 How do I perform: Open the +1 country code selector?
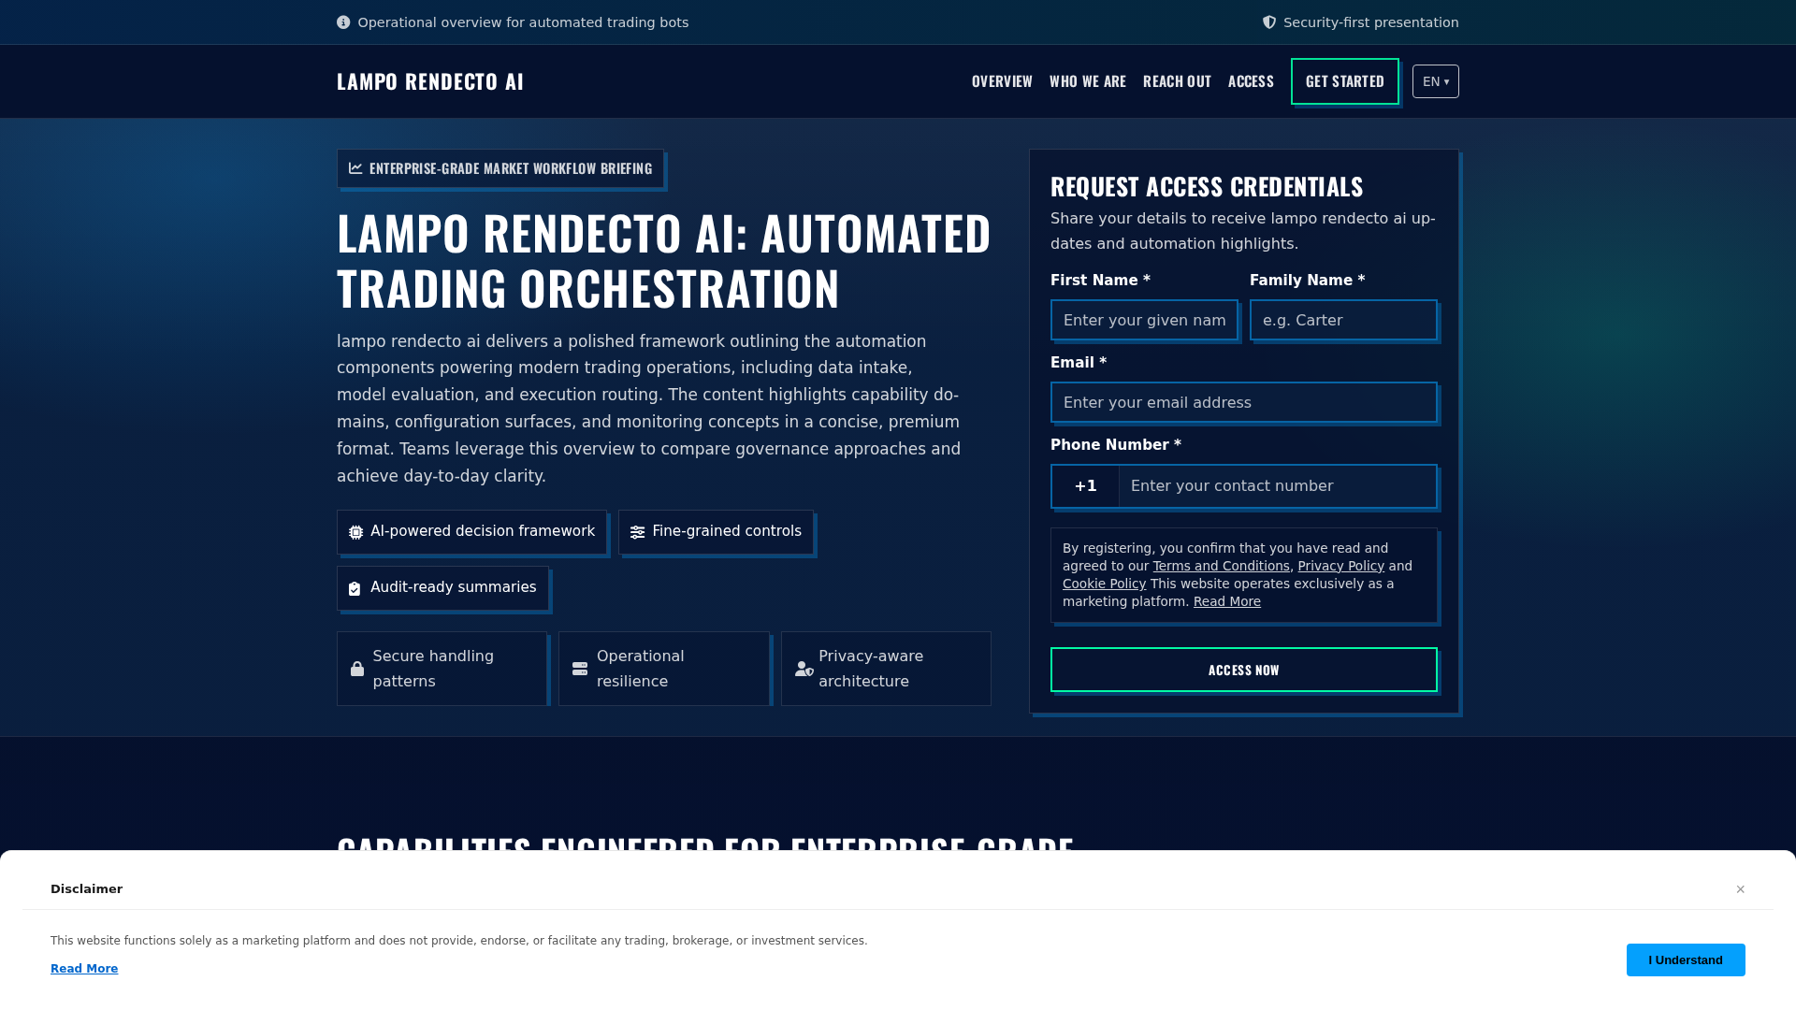pyautogui.click(x=1085, y=486)
